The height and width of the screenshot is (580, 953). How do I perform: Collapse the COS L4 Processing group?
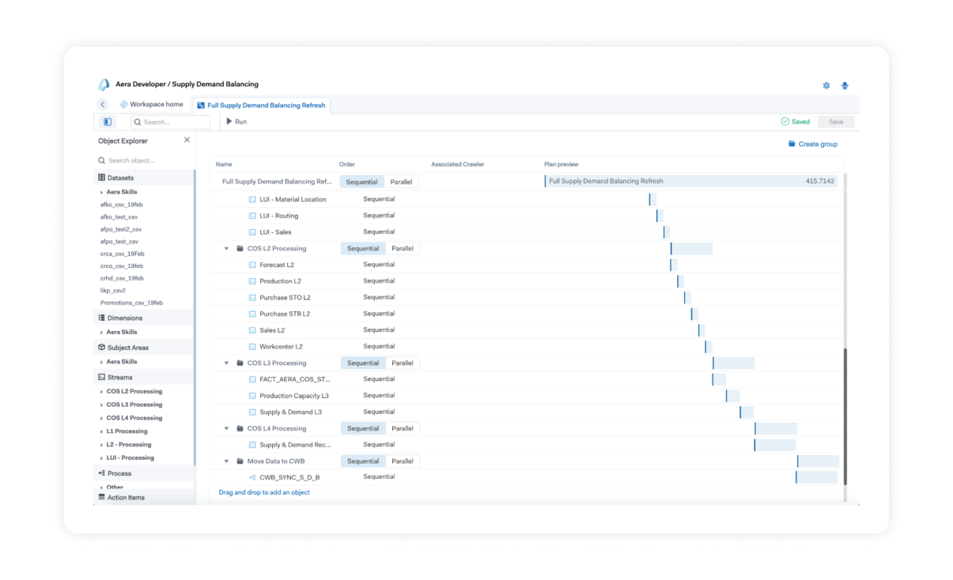click(x=227, y=428)
